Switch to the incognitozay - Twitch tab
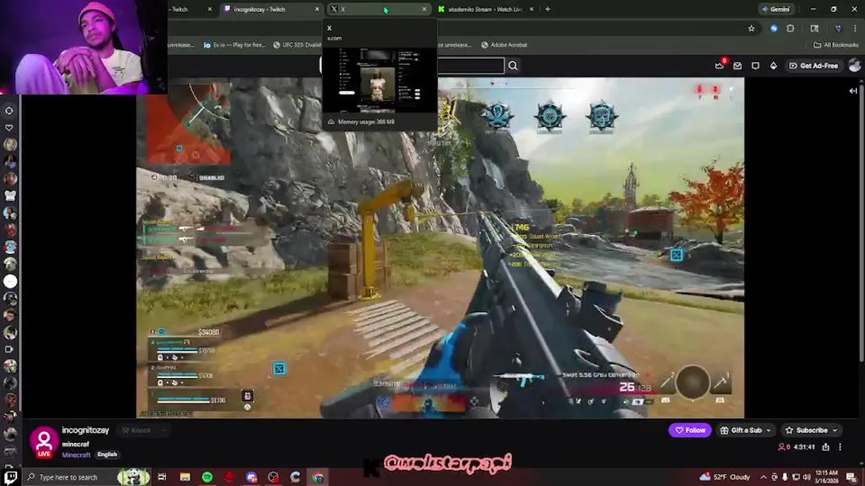 (272, 9)
